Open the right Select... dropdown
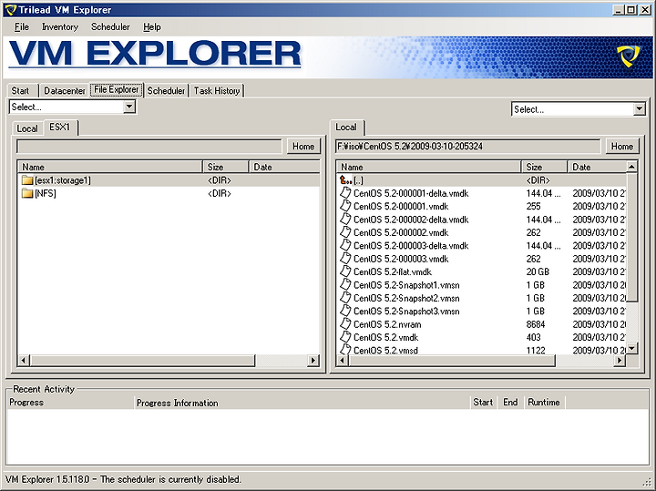 639,109
